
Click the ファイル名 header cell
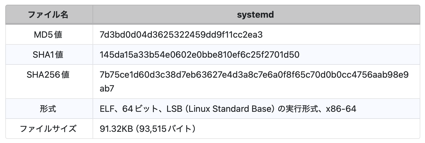[x=48, y=15]
